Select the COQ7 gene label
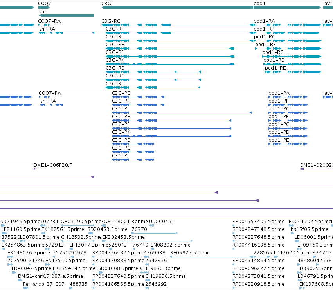 click(44, 4)
